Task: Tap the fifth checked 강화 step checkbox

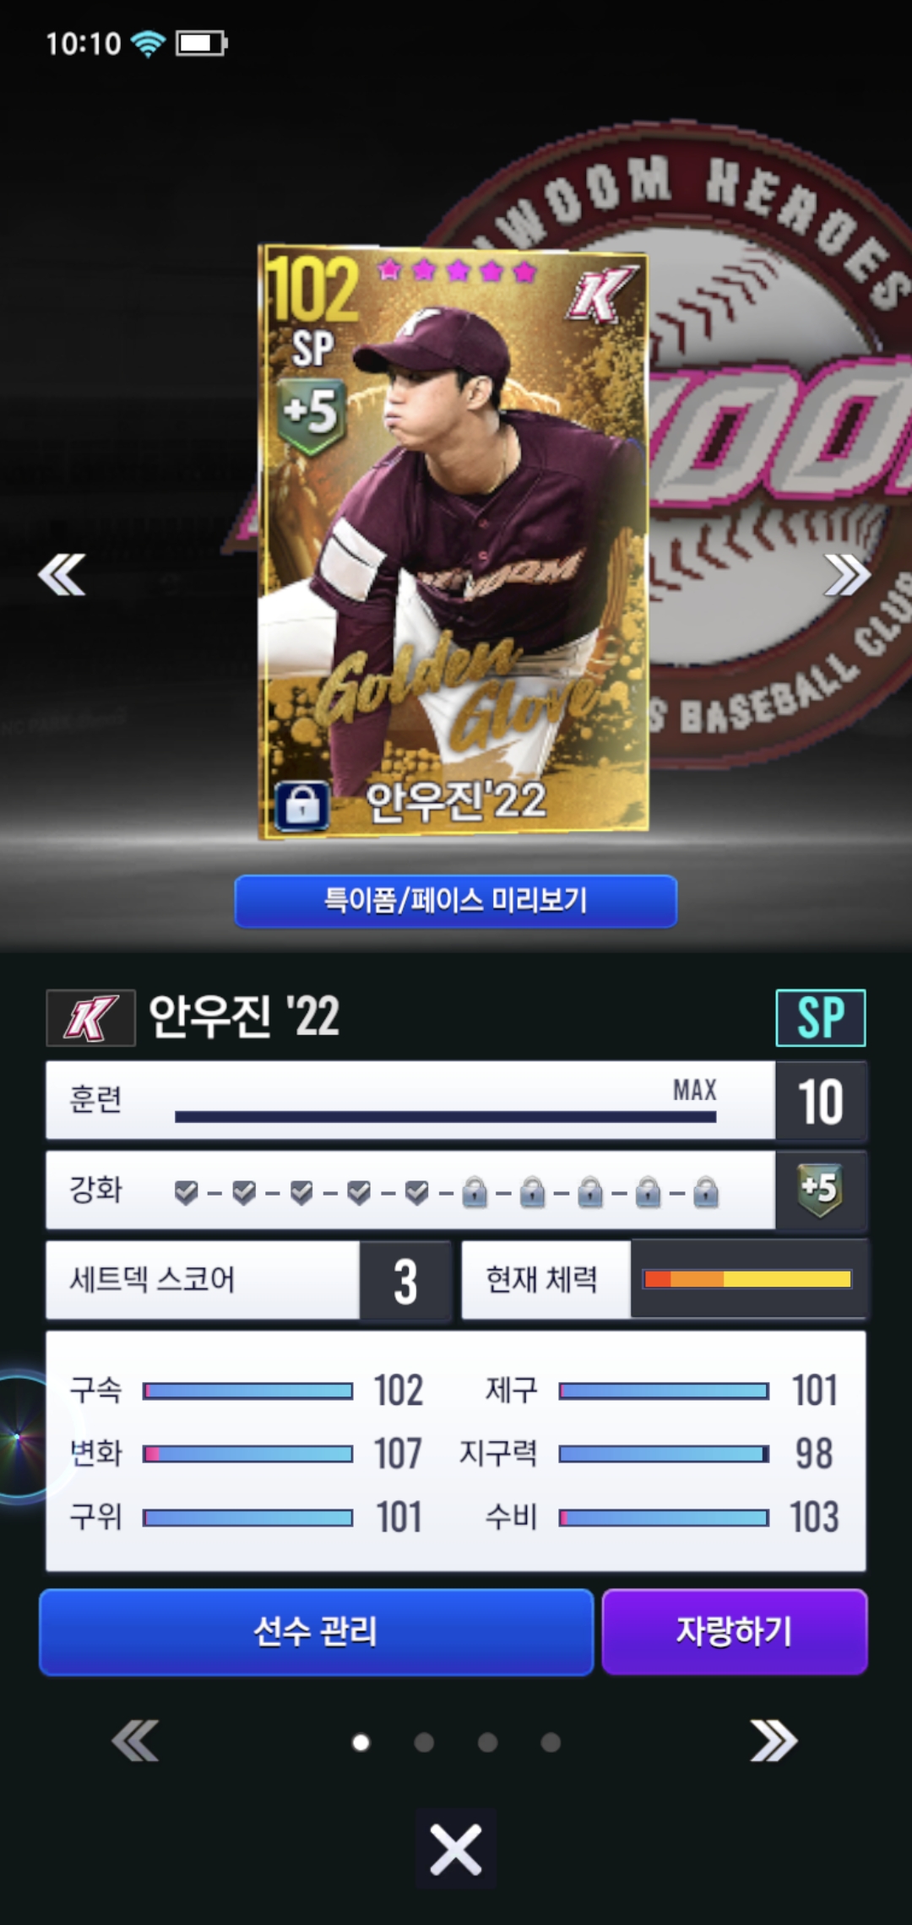Action: [x=416, y=1192]
